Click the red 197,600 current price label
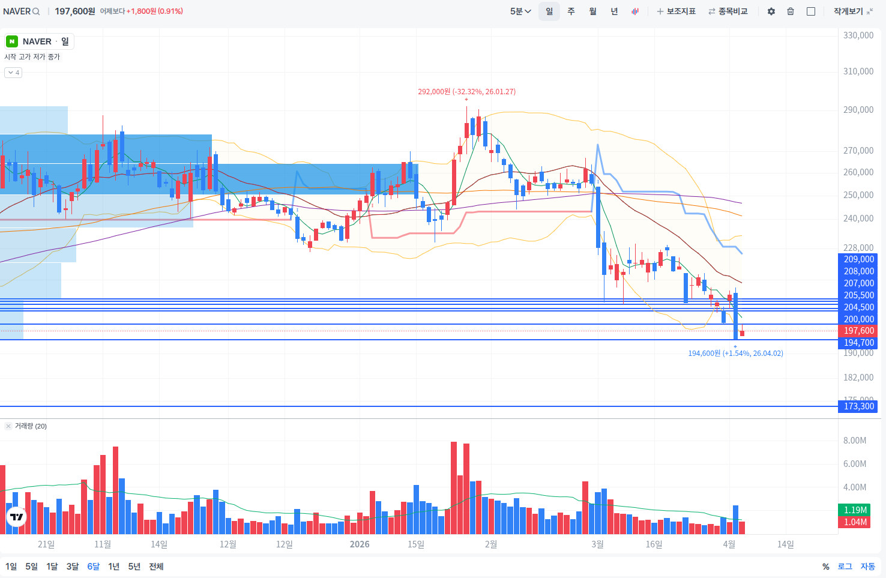The height and width of the screenshot is (578, 886). click(859, 331)
